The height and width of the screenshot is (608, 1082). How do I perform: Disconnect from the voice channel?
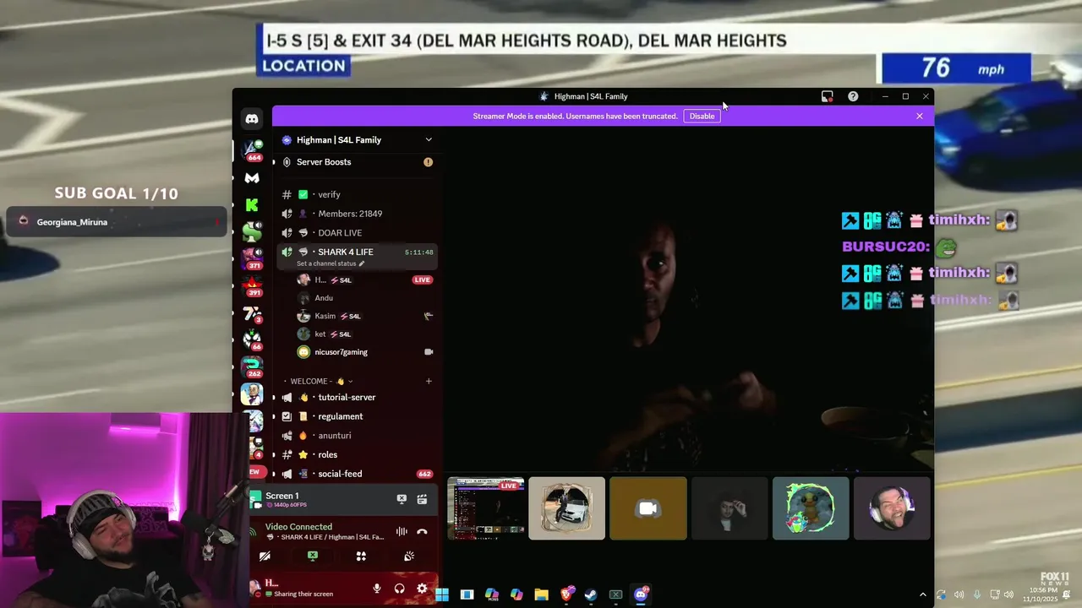tap(422, 532)
